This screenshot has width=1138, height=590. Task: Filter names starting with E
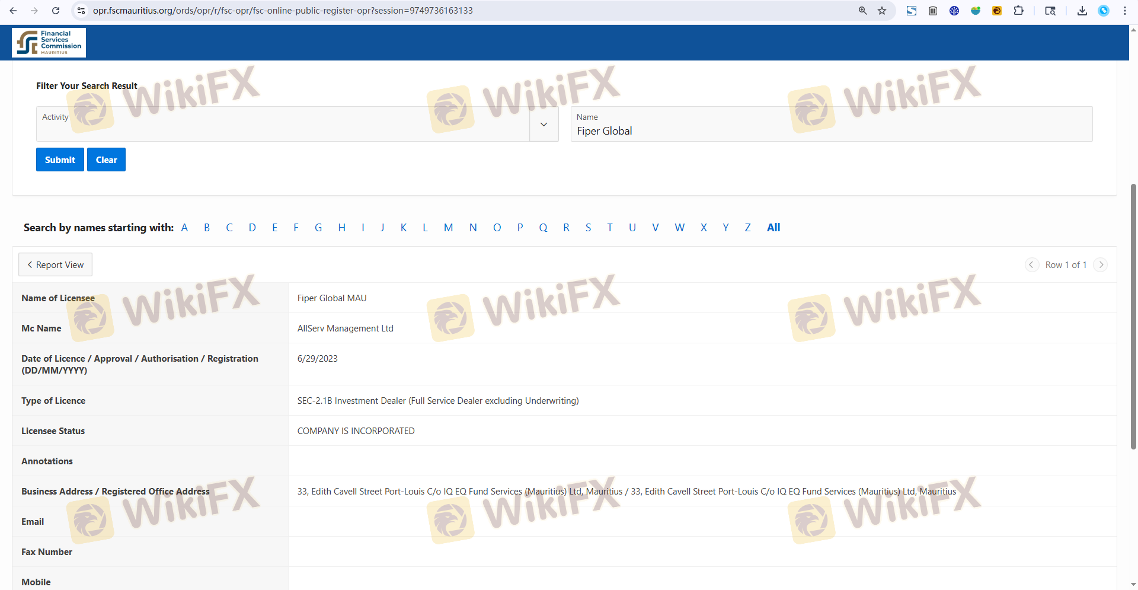click(x=275, y=228)
